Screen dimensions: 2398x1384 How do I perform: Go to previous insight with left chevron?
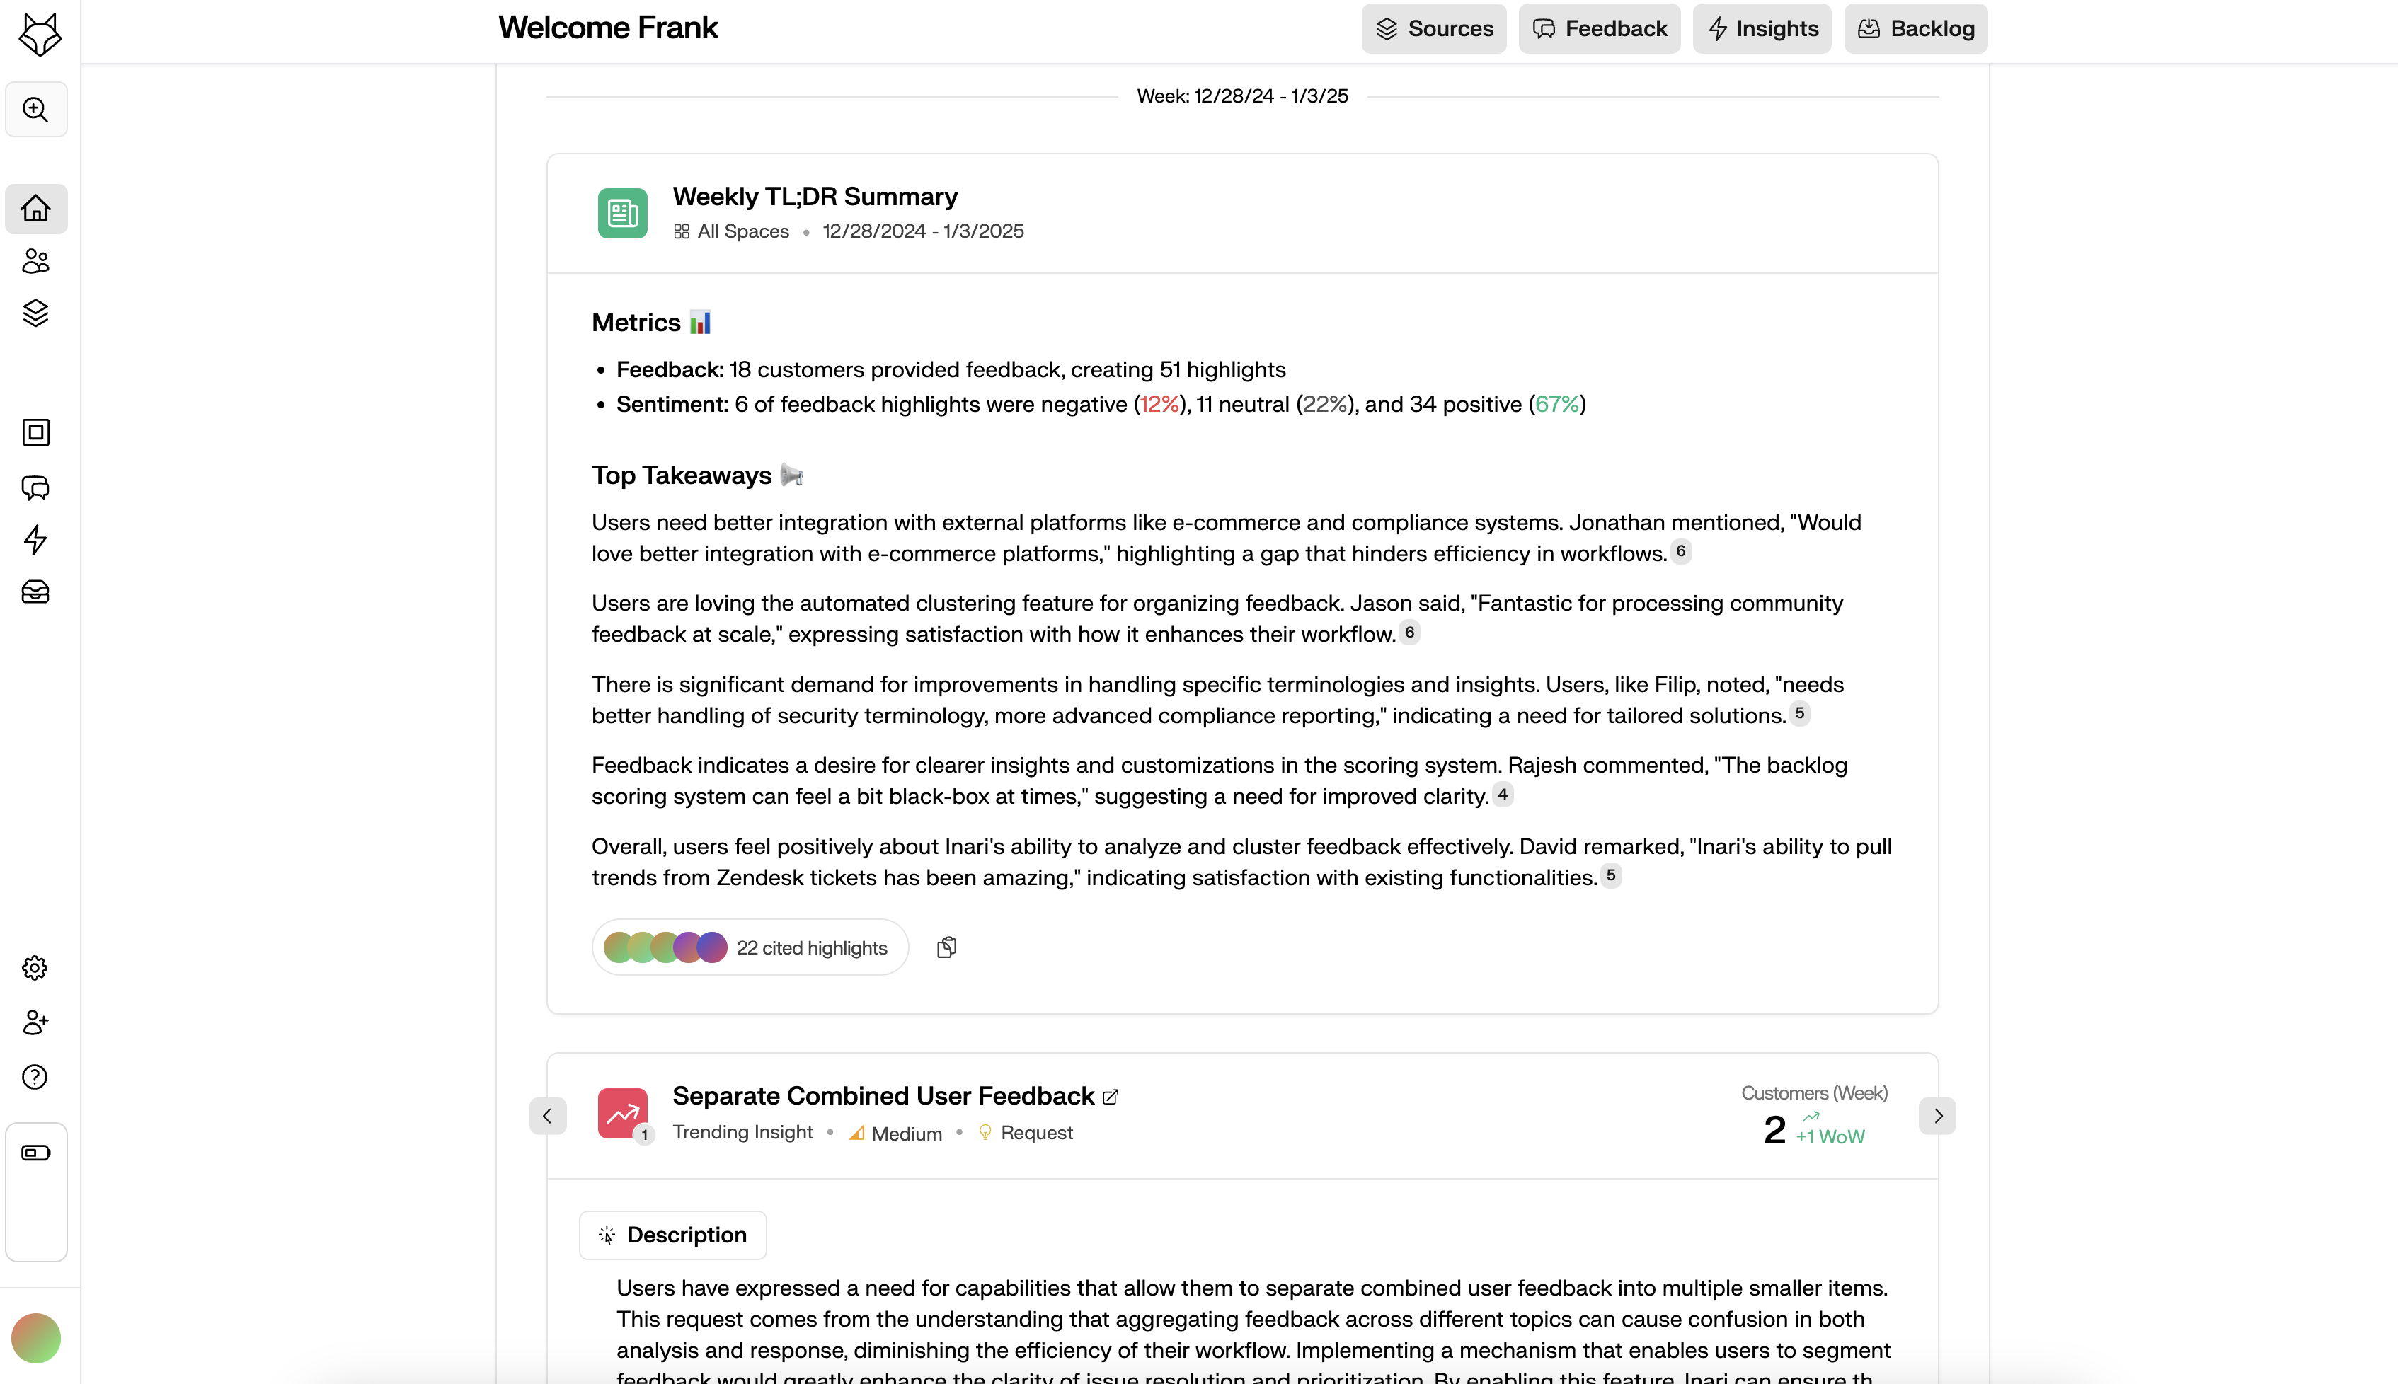[548, 1116]
